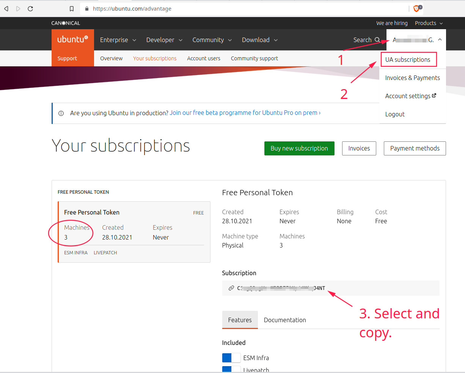Click the orange Ubuntu logo
Image resolution: width=465 pixels, height=373 pixels.
[x=73, y=39]
